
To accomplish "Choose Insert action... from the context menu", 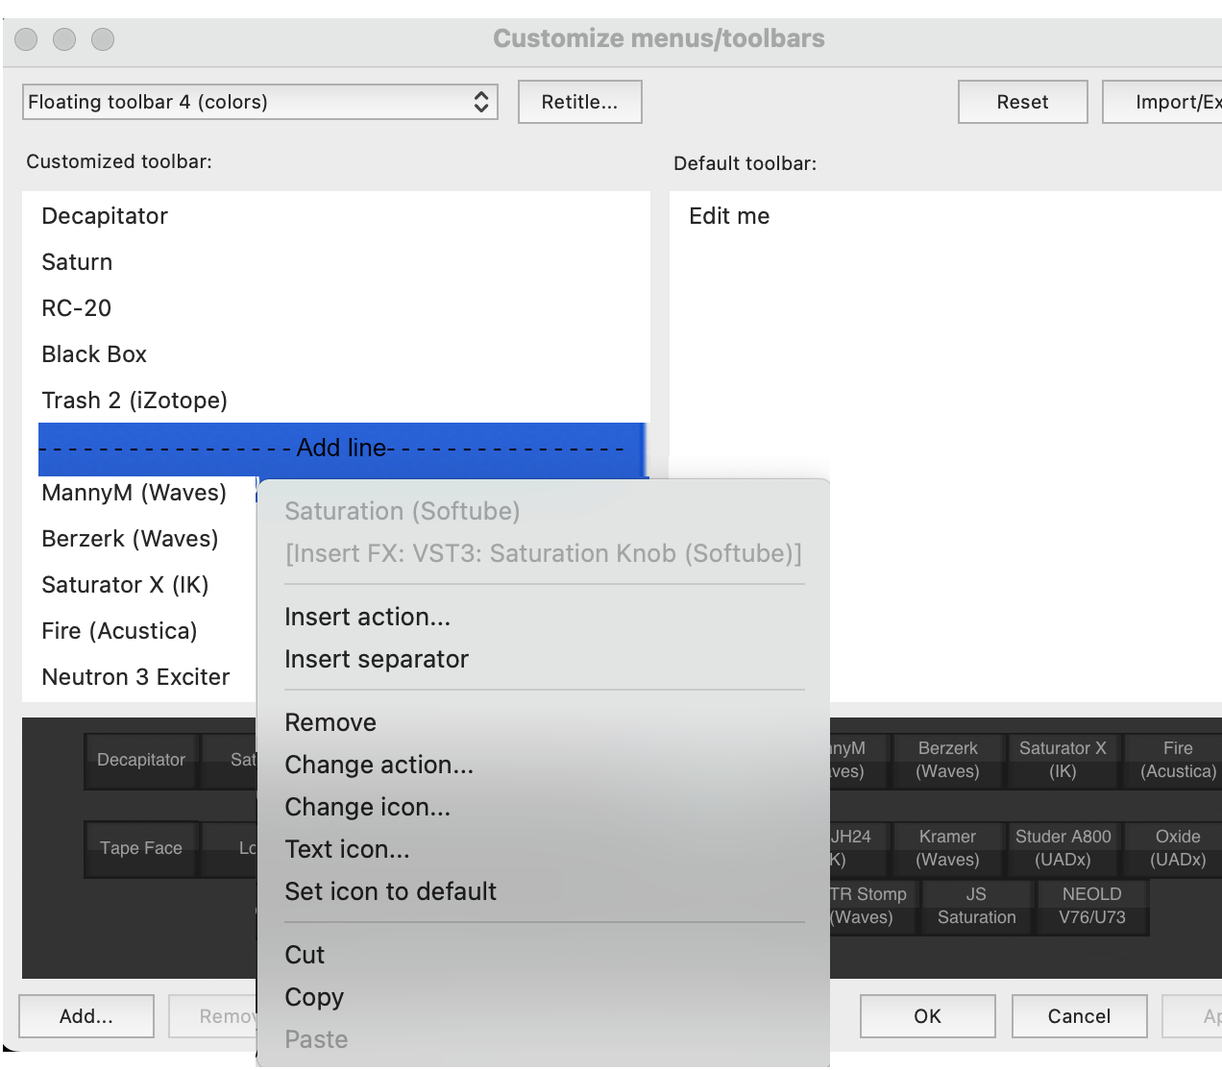I will point(544,617).
